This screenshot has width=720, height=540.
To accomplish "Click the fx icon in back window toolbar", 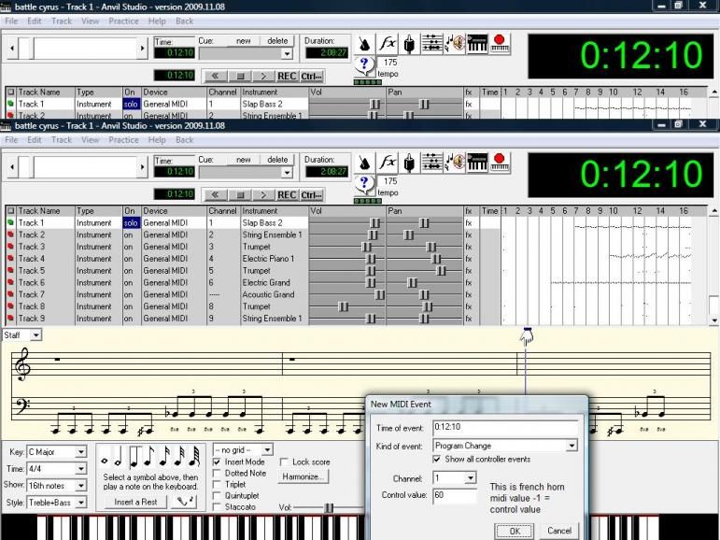I will (x=388, y=44).
